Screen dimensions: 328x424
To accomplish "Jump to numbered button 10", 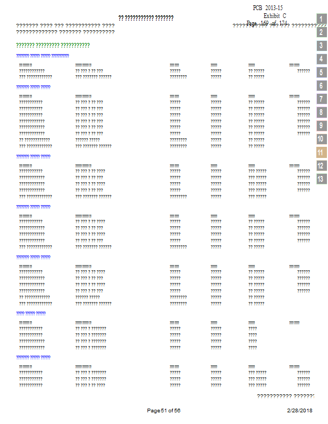I will pyautogui.click(x=321, y=139).
